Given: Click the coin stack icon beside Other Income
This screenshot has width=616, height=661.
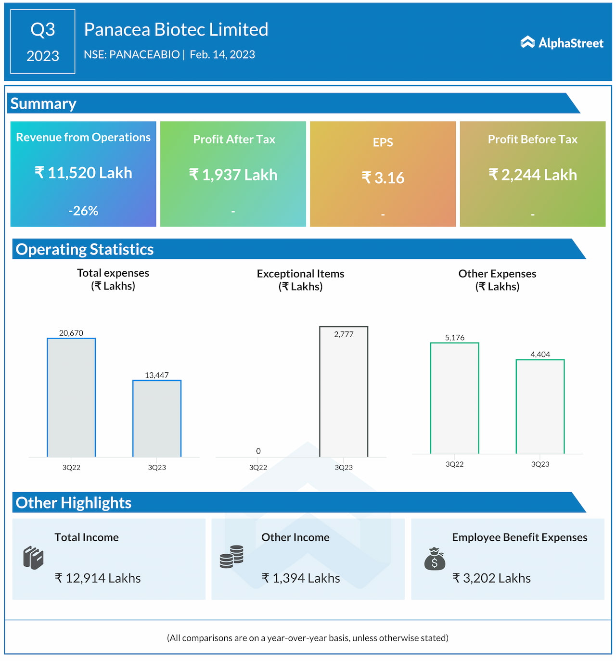Looking at the screenshot, I should 231,557.
